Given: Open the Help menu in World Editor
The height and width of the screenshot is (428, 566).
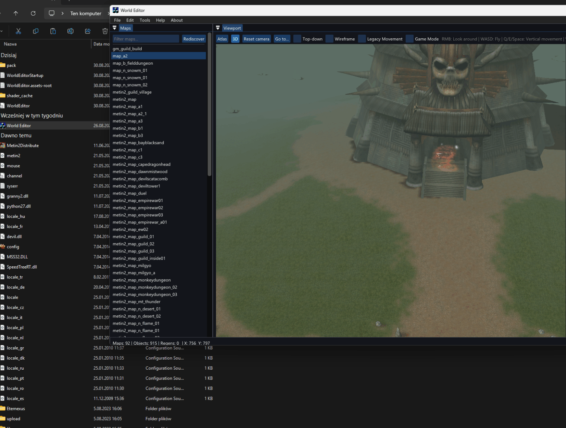Looking at the screenshot, I should pyautogui.click(x=160, y=20).
